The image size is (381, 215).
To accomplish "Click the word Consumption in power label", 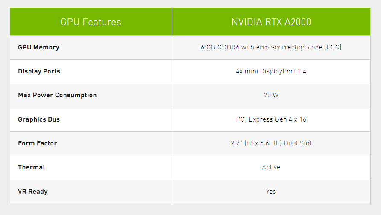I will click(76, 95).
